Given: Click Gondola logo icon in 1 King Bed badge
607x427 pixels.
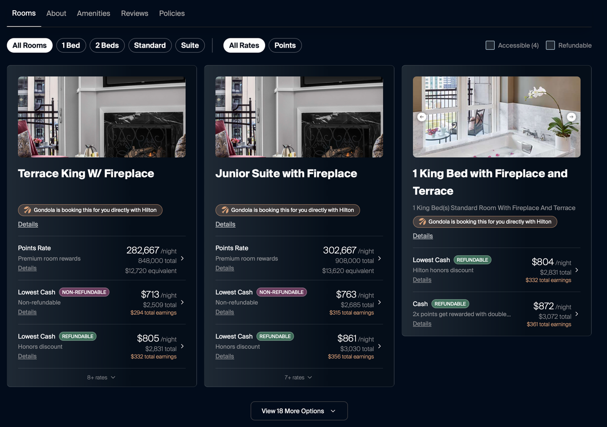Looking at the screenshot, I should 422,222.
